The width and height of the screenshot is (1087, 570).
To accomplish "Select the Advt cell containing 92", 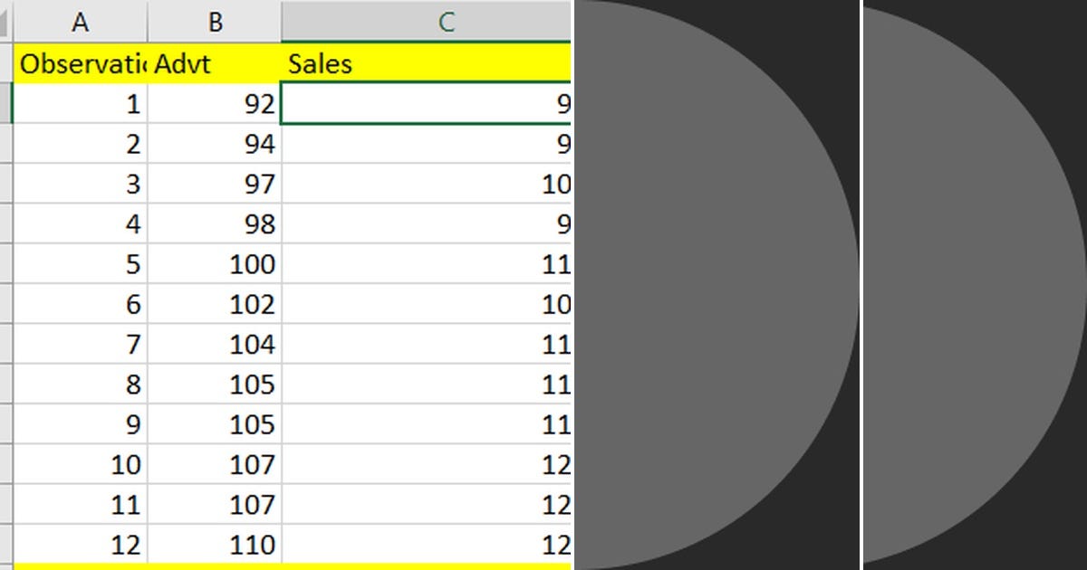I will tap(215, 103).
